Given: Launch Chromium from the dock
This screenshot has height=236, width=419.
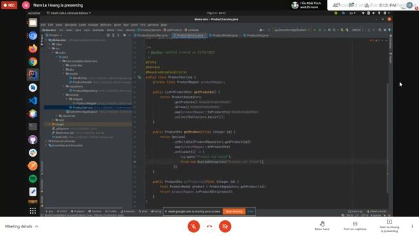Looking at the screenshot, I should 33,35.
